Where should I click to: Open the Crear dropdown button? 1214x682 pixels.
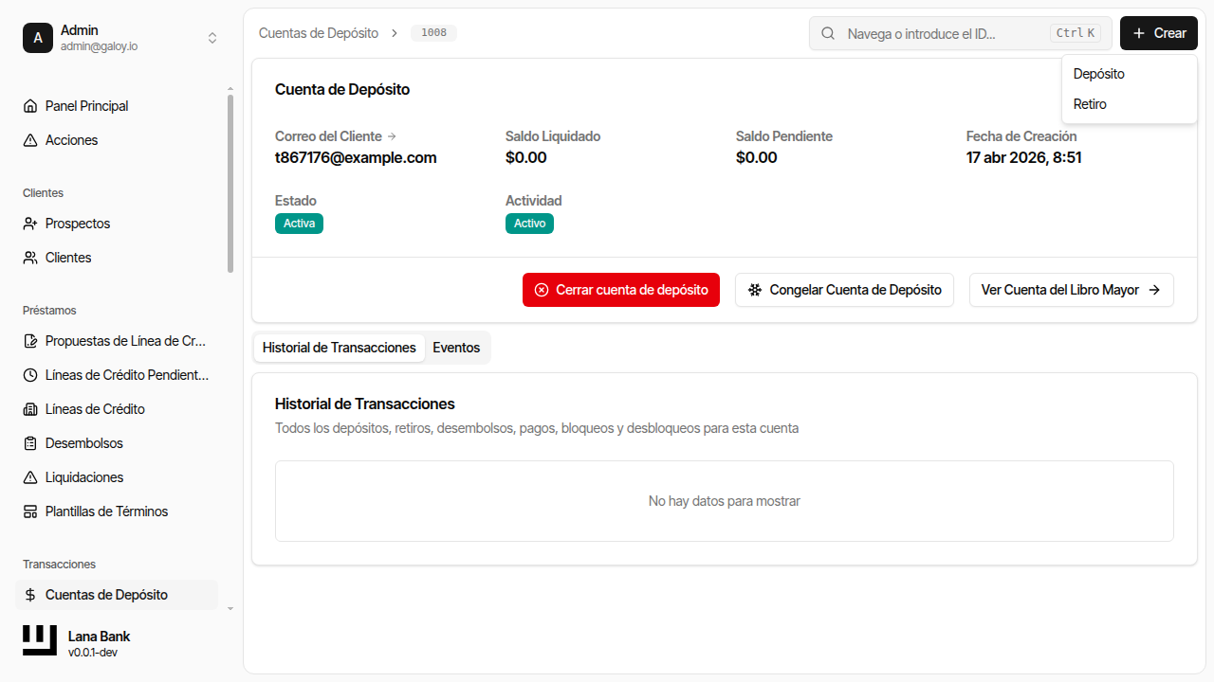[1158, 33]
